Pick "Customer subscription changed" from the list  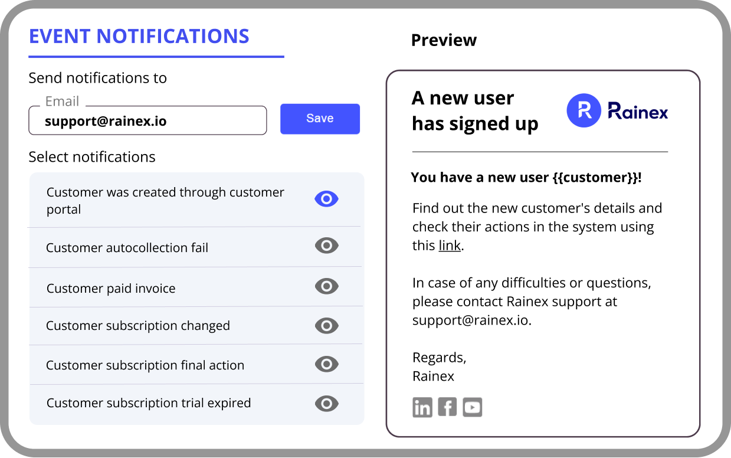point(138,326)
